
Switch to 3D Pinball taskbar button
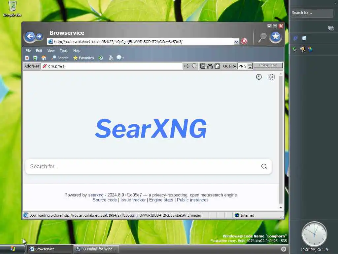coord(96,249)
